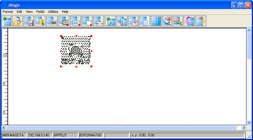
Task: Select the ABC text field tool
Action: point(75,21)
